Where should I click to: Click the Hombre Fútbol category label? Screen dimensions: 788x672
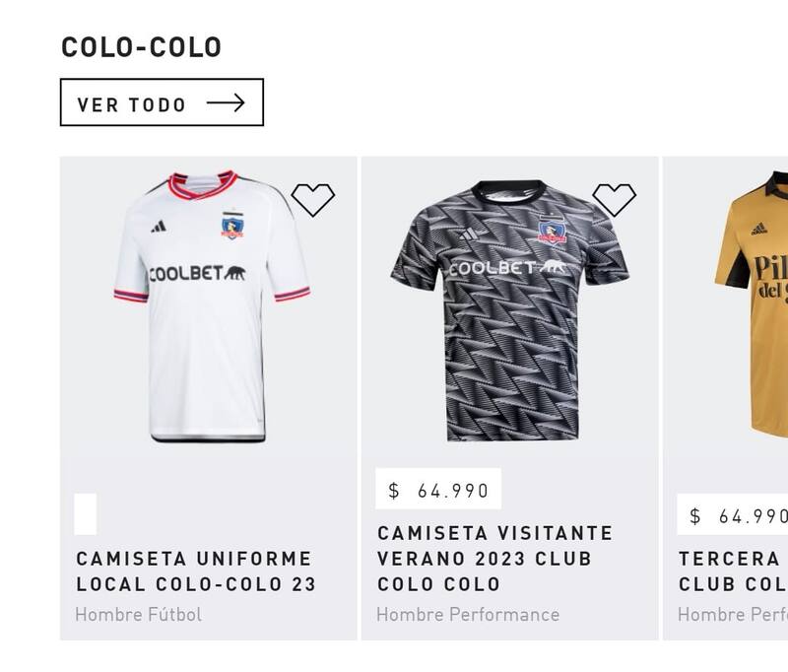[139, 615]
